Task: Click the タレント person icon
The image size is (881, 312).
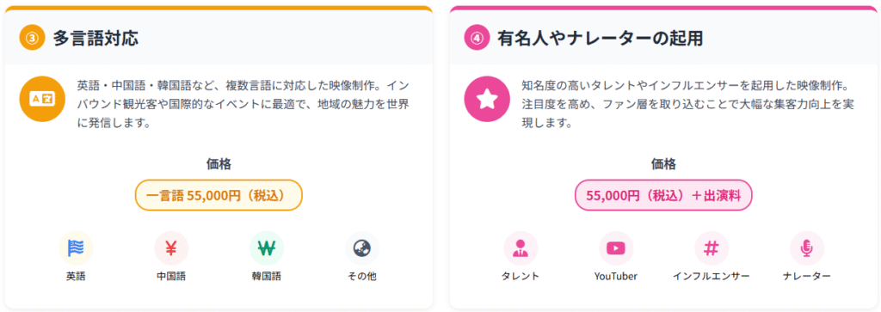Action: (x=521, y=248)
